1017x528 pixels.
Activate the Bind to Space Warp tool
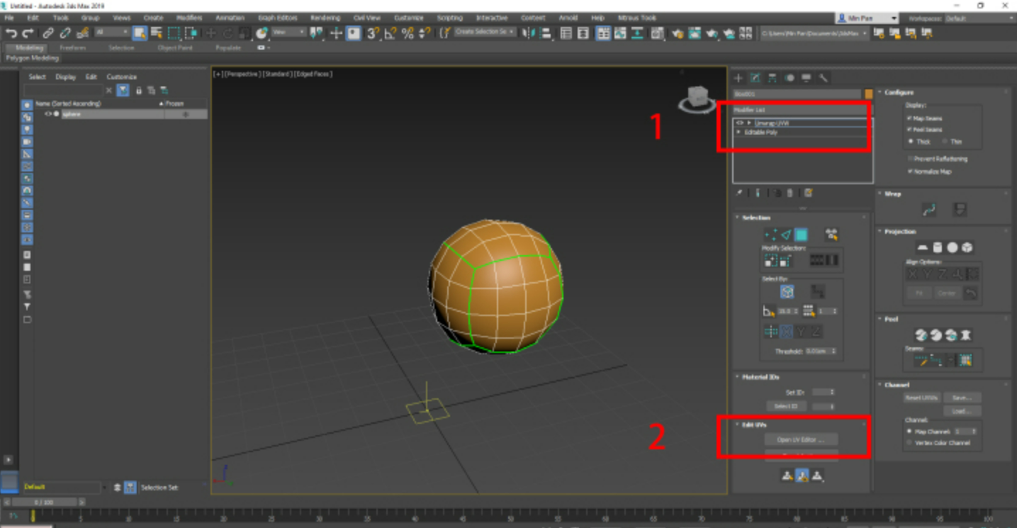click(82, 33)
